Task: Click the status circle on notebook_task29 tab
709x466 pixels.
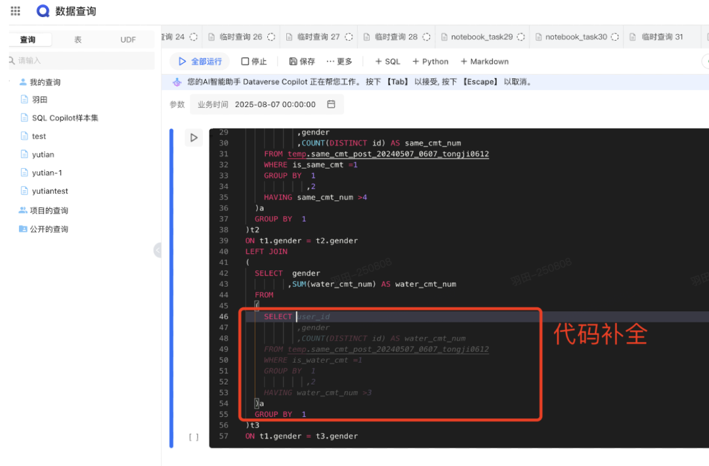Action: 521,37
